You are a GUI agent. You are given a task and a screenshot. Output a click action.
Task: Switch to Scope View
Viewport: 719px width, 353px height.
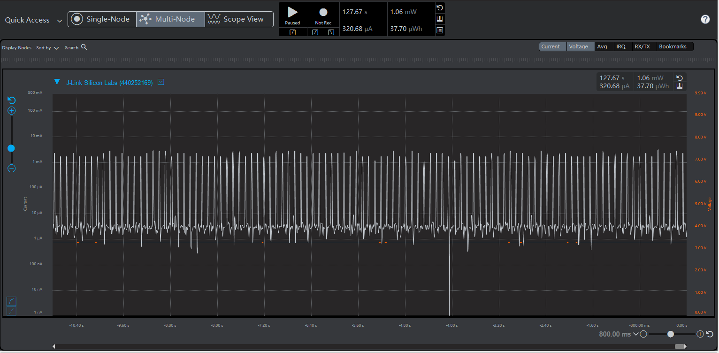238,19
